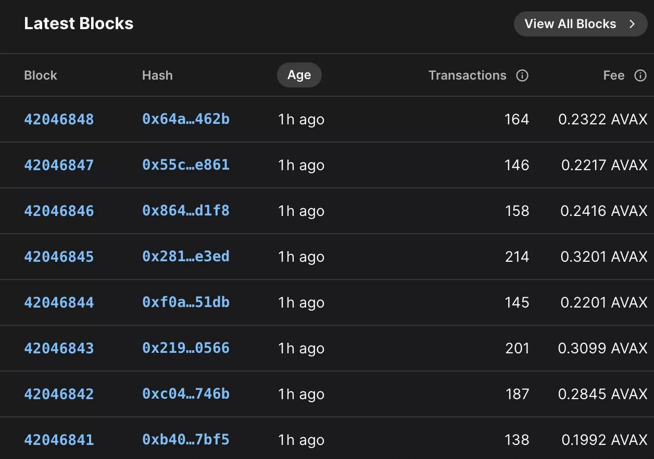The image size is (654, 459).
Task: Open block 42046841
Action: 59,440
